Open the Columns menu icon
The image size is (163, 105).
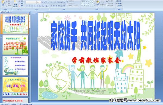tap(64, 6)
